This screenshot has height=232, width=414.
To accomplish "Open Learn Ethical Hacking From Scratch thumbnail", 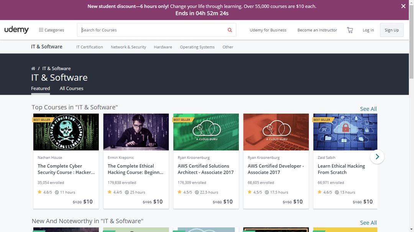I will coord(345,132).
